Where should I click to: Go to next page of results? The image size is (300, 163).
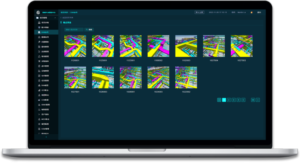pyautogui.click(x=258, y=100)
